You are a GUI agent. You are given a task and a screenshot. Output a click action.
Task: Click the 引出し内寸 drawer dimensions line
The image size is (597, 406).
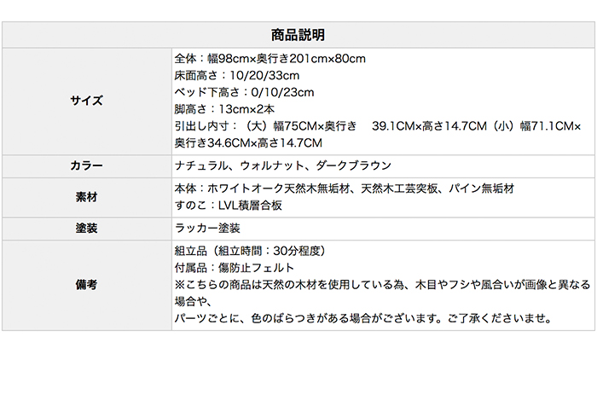pos(376,126)
